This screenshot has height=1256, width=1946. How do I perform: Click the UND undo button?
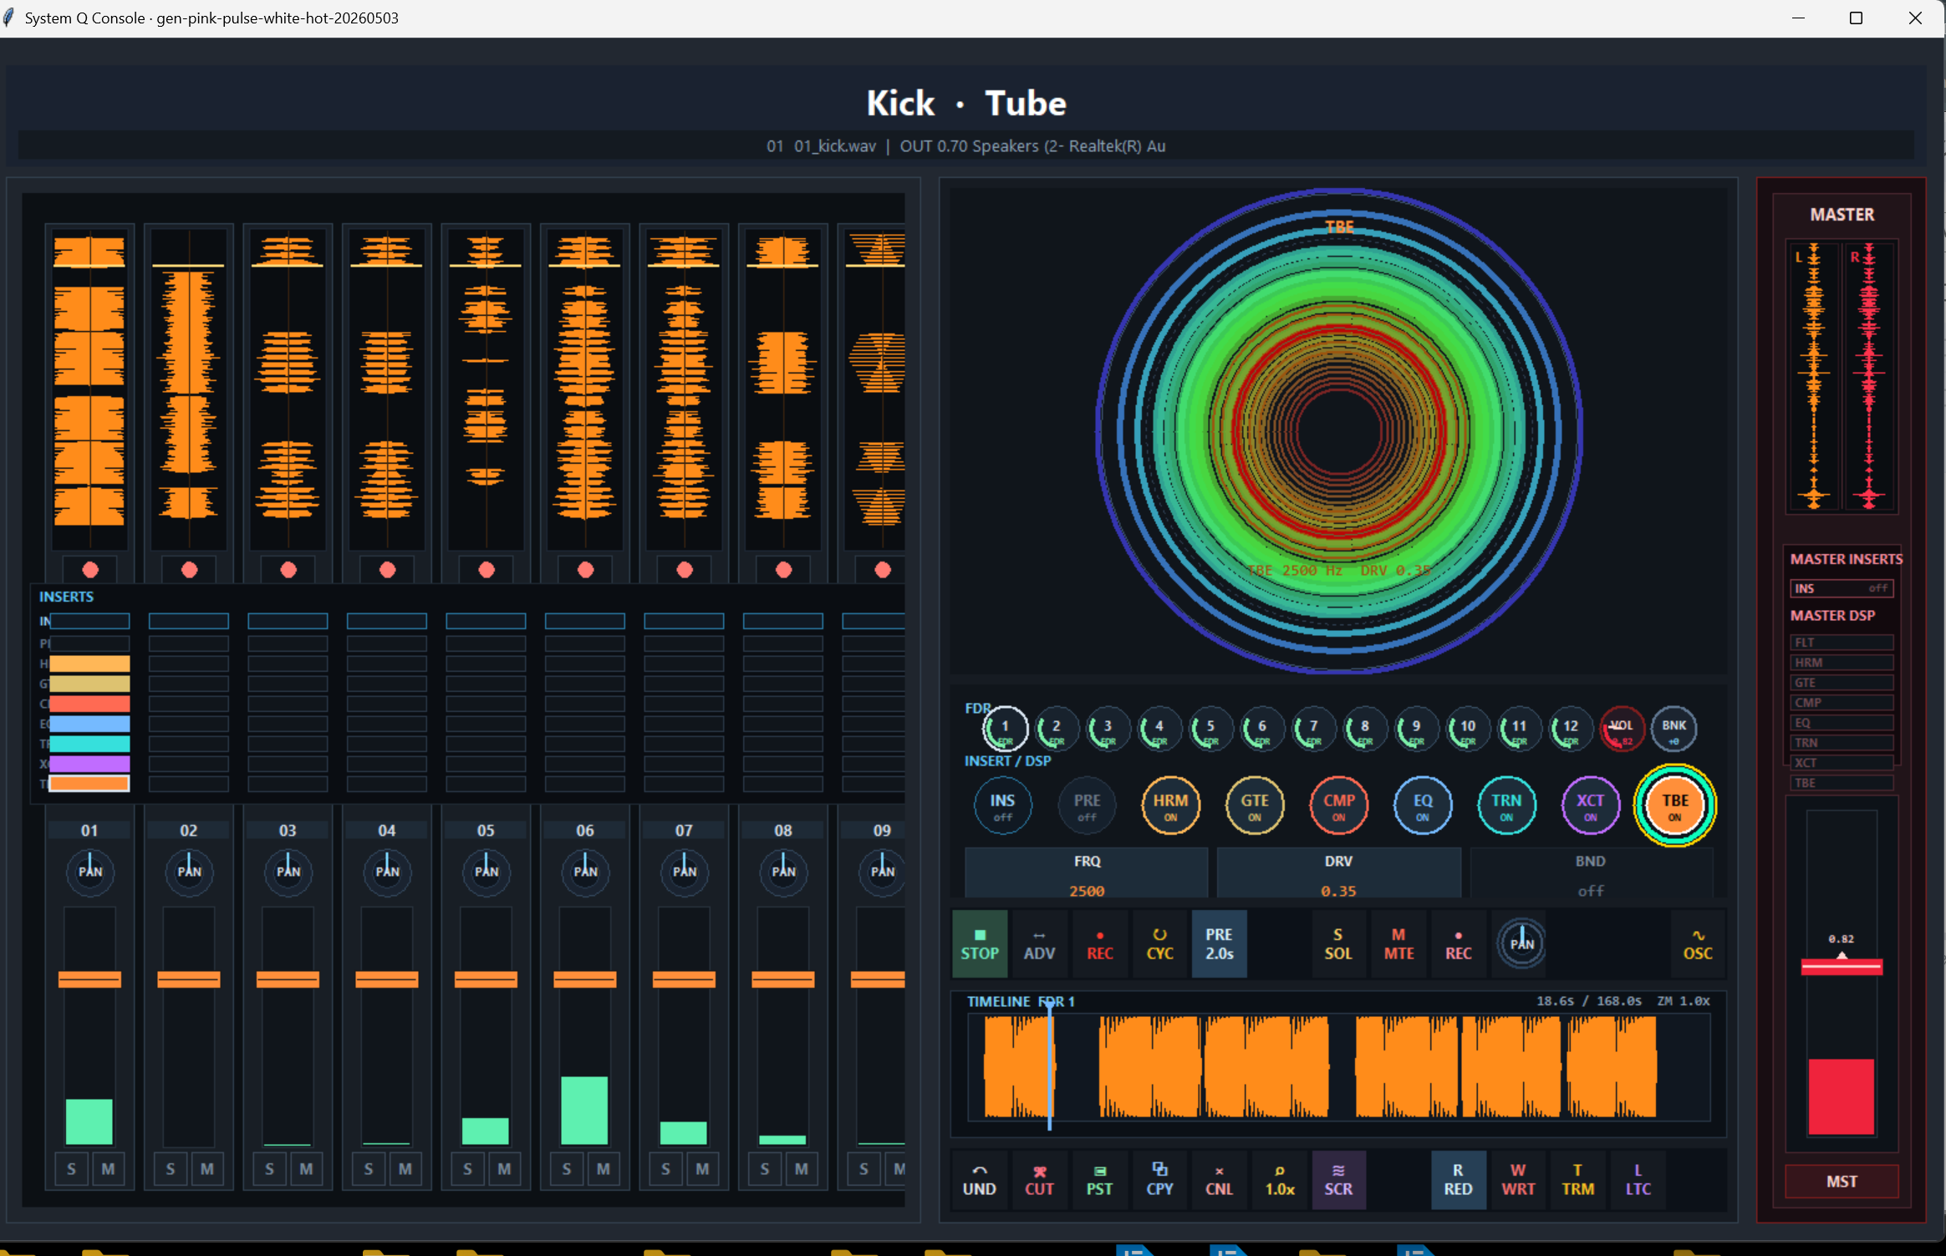coord(979,1179)
